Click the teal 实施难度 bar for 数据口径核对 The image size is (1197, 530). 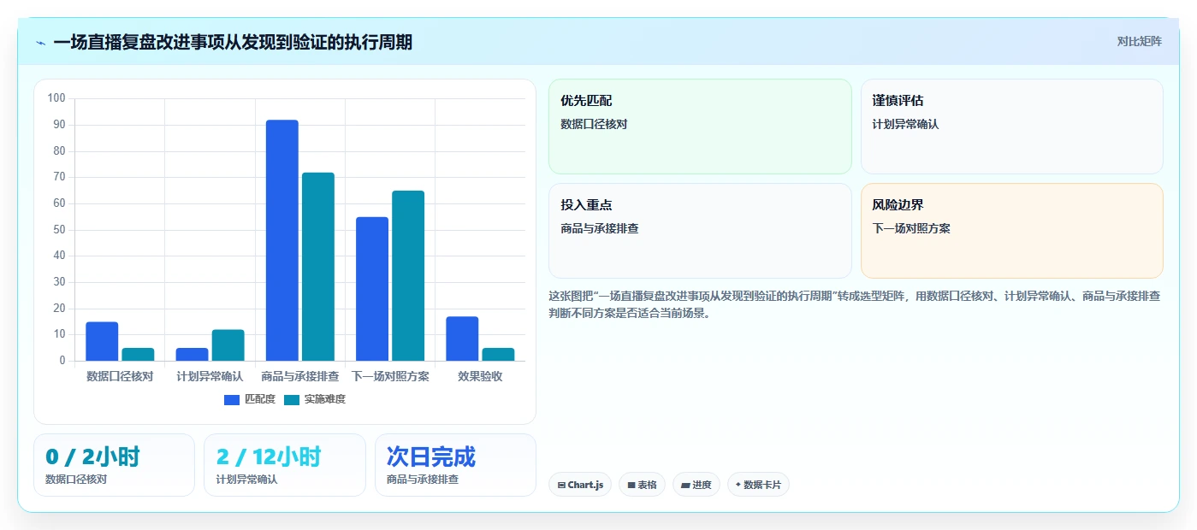(138, 354)
